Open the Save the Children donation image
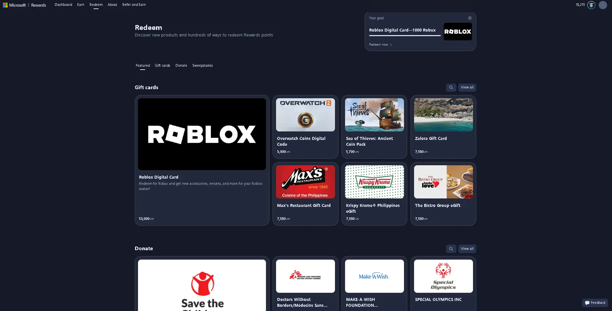The image size is (612, 311). (x=202, y=285)
